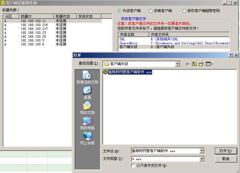Image resolution: width=240 pixels, height=173 pixels.
Task: Select 客户端升级 shared folder row
Action: (x=174, y=47)
